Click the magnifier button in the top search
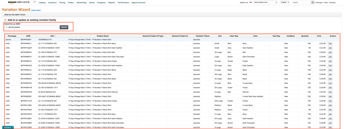Image resolution: width=344 pixels, height=129 pixels. pos(313,2)
